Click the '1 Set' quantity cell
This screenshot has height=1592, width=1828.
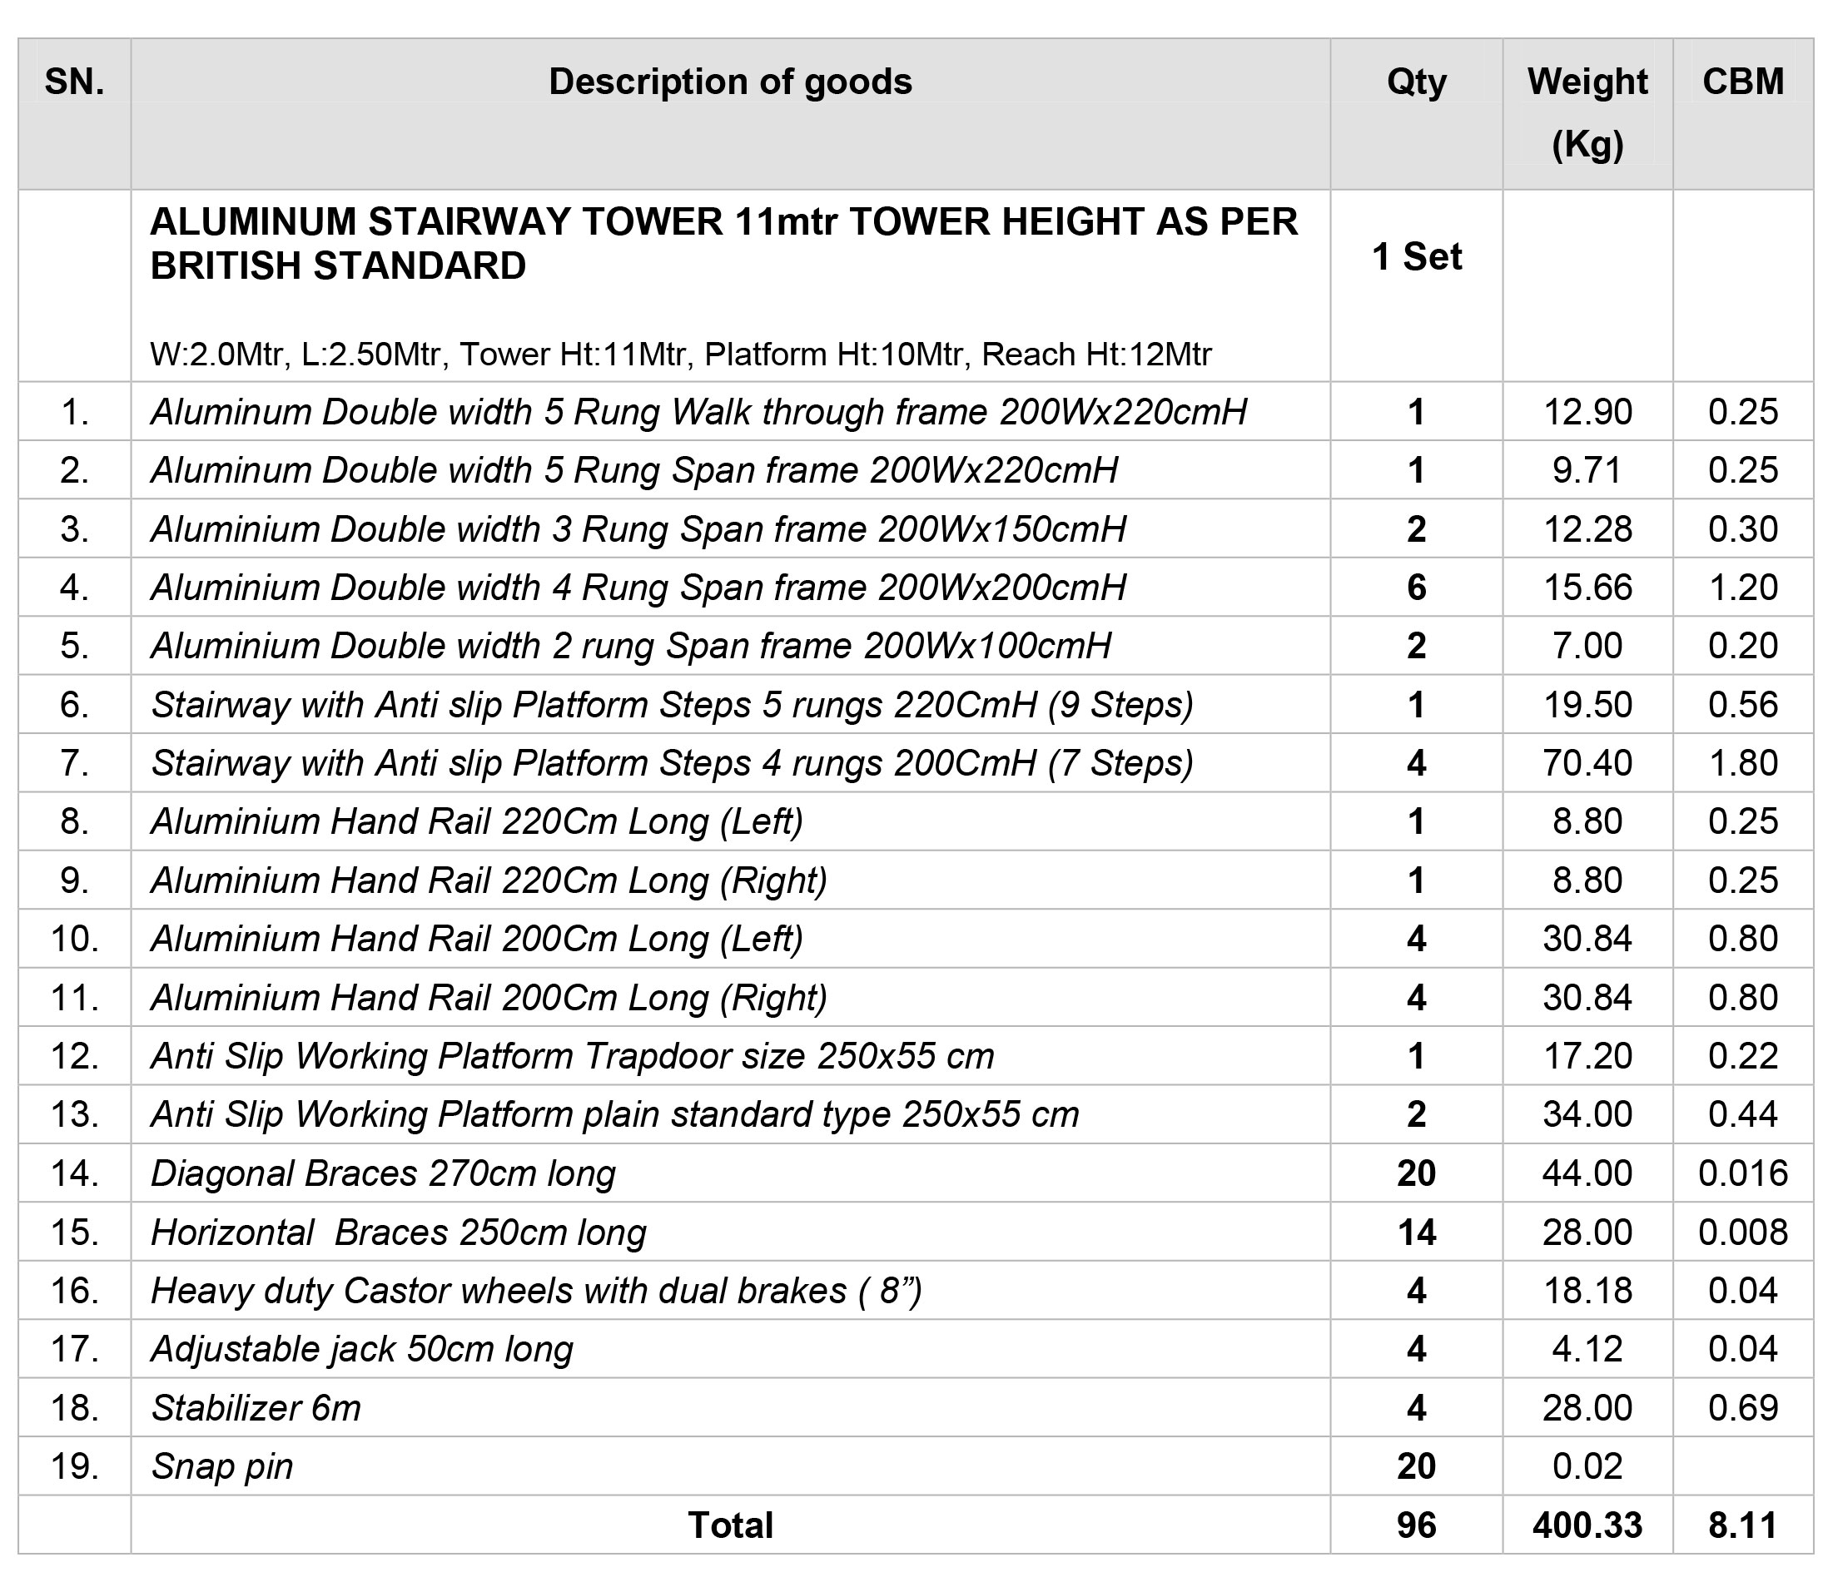[1417, 257]
